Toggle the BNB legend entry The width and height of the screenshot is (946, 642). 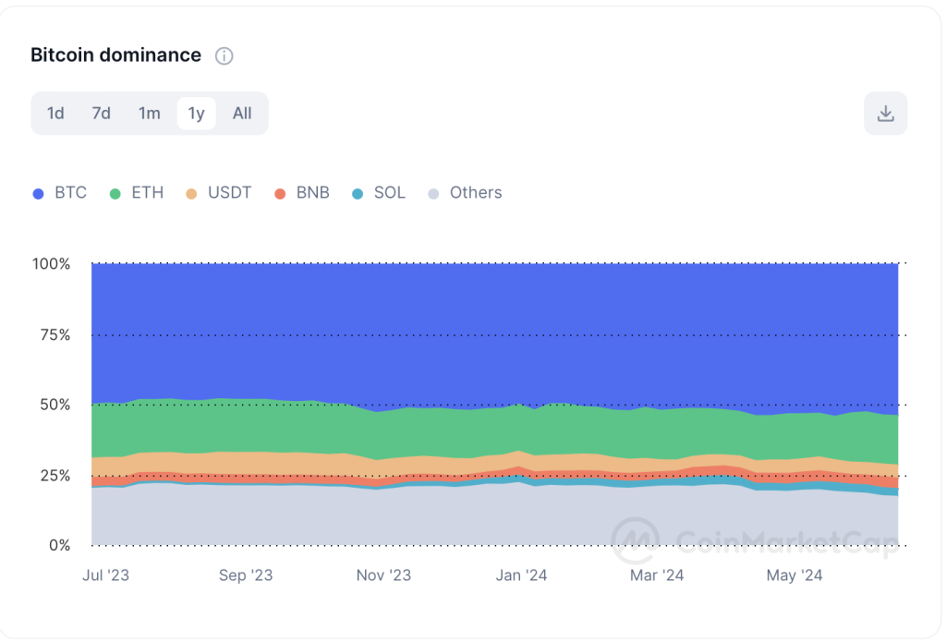(x=302, y=193)
